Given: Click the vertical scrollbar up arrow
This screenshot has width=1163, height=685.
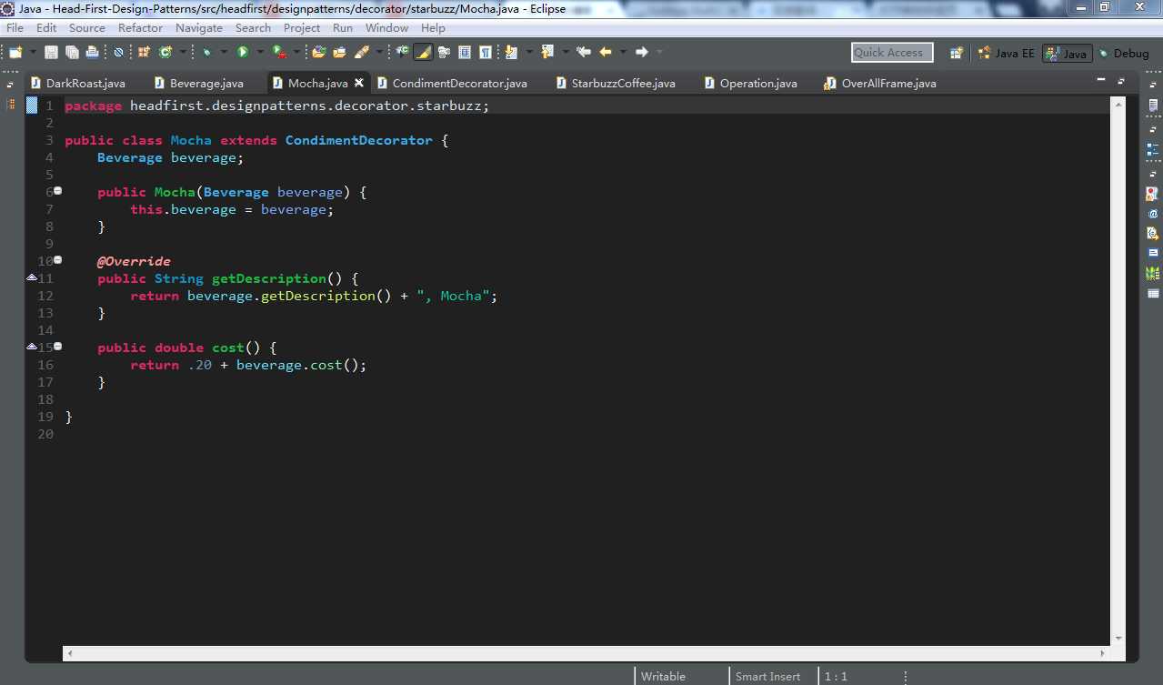Looking at the screenshot, I should [x=1118, y=104].
